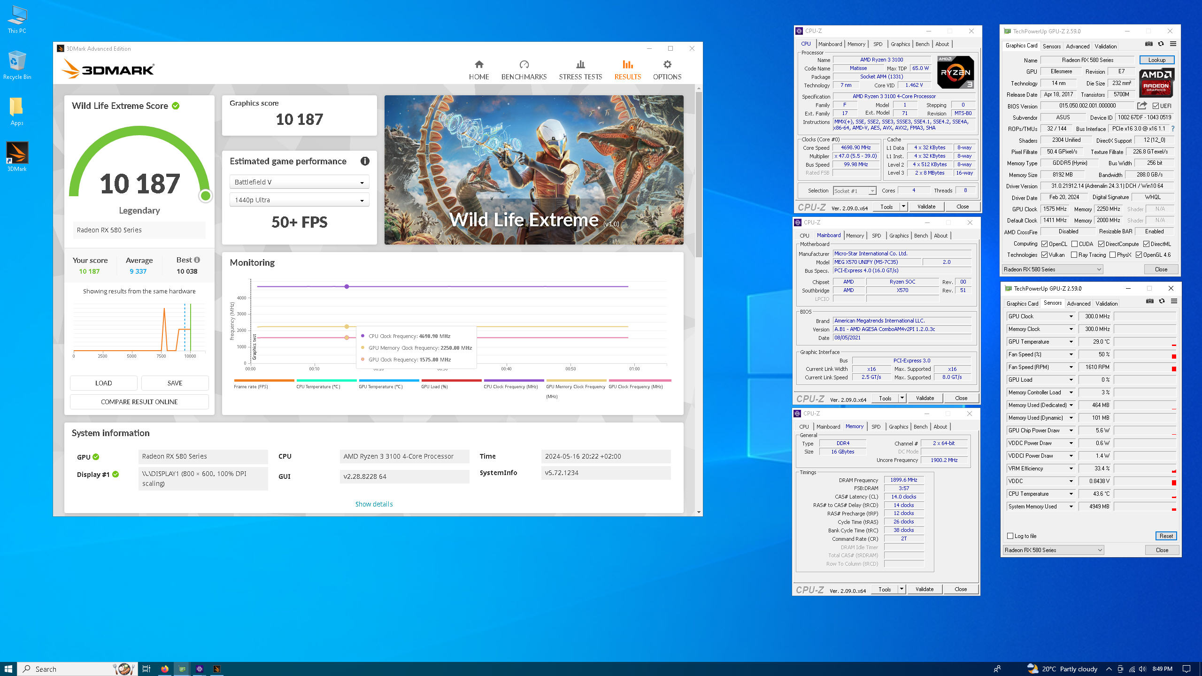Open Task View on the taskbar
Viewport: 1202px width, 676px height.
pos(146,669)
